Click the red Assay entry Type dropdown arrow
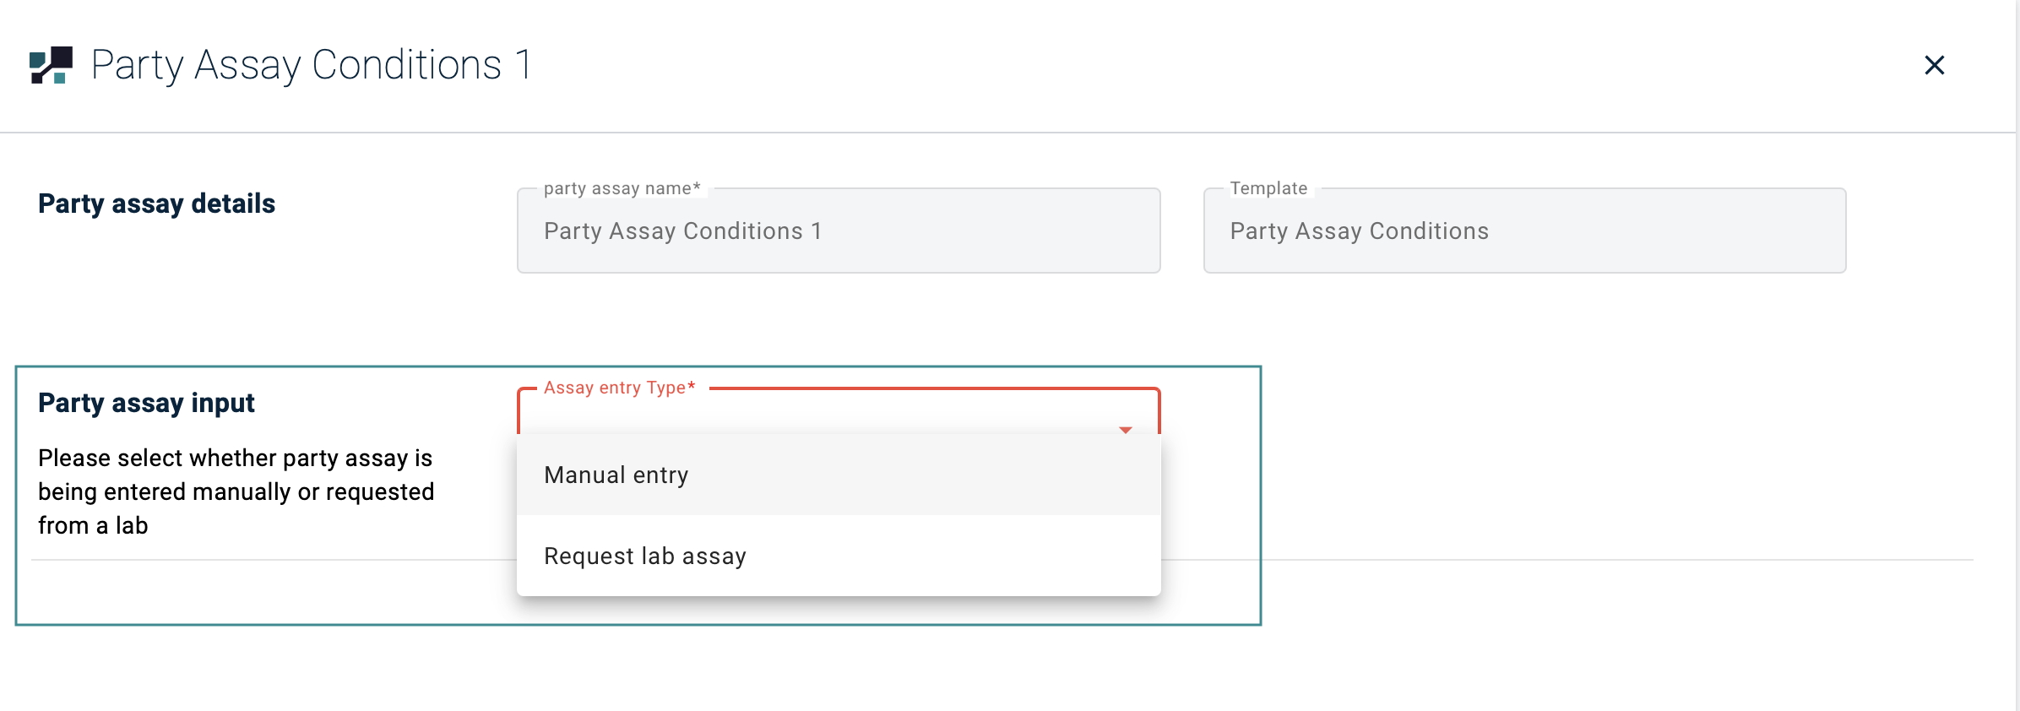This screenshot has width=2020, height=711. tap(1125, 430)
